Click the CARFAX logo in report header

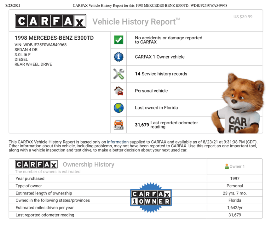pos(50,21)
